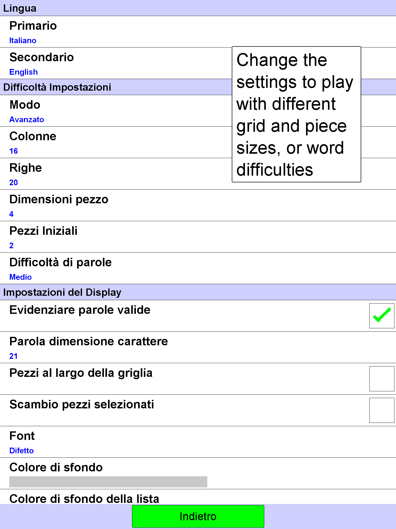Choose a different Font from Difetto

click(198, 442)
